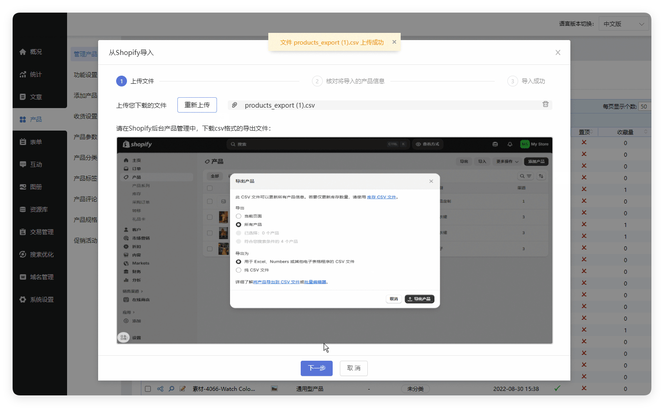The width and height of the screenshot is (664, 408).
Task: Delete uploaded file with the trash icon
Action: click(x=545, y=104)
